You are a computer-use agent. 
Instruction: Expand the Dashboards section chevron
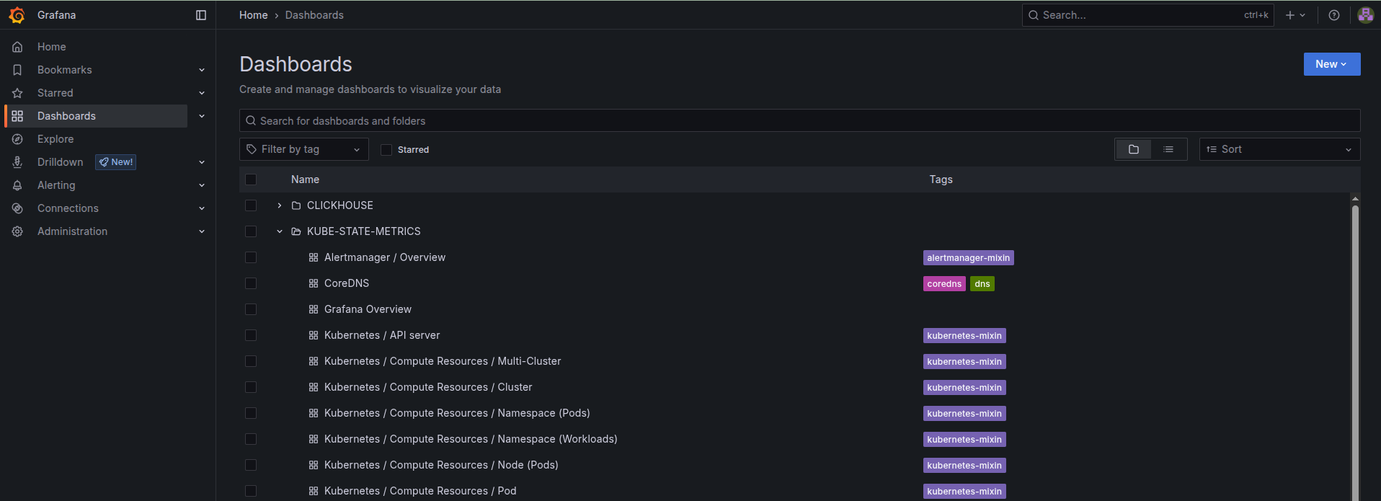pos(202,116)
